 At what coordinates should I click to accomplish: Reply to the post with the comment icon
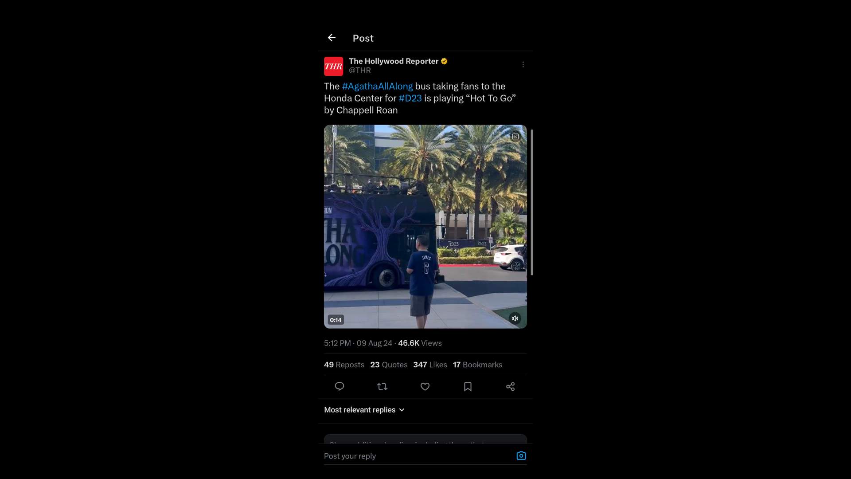point(340,386)
